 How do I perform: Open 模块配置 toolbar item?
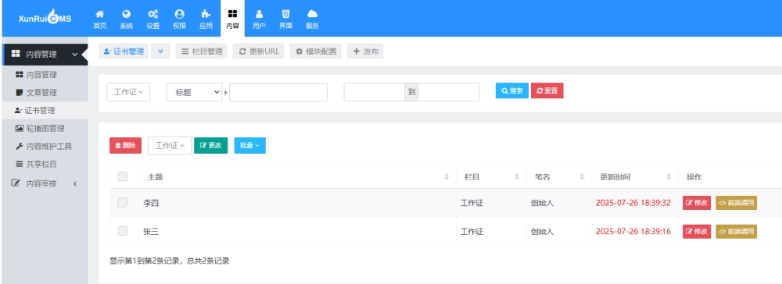pyautogui.click(x=316, y=51)
